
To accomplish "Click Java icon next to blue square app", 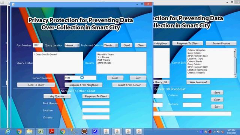I will [106, 132].
